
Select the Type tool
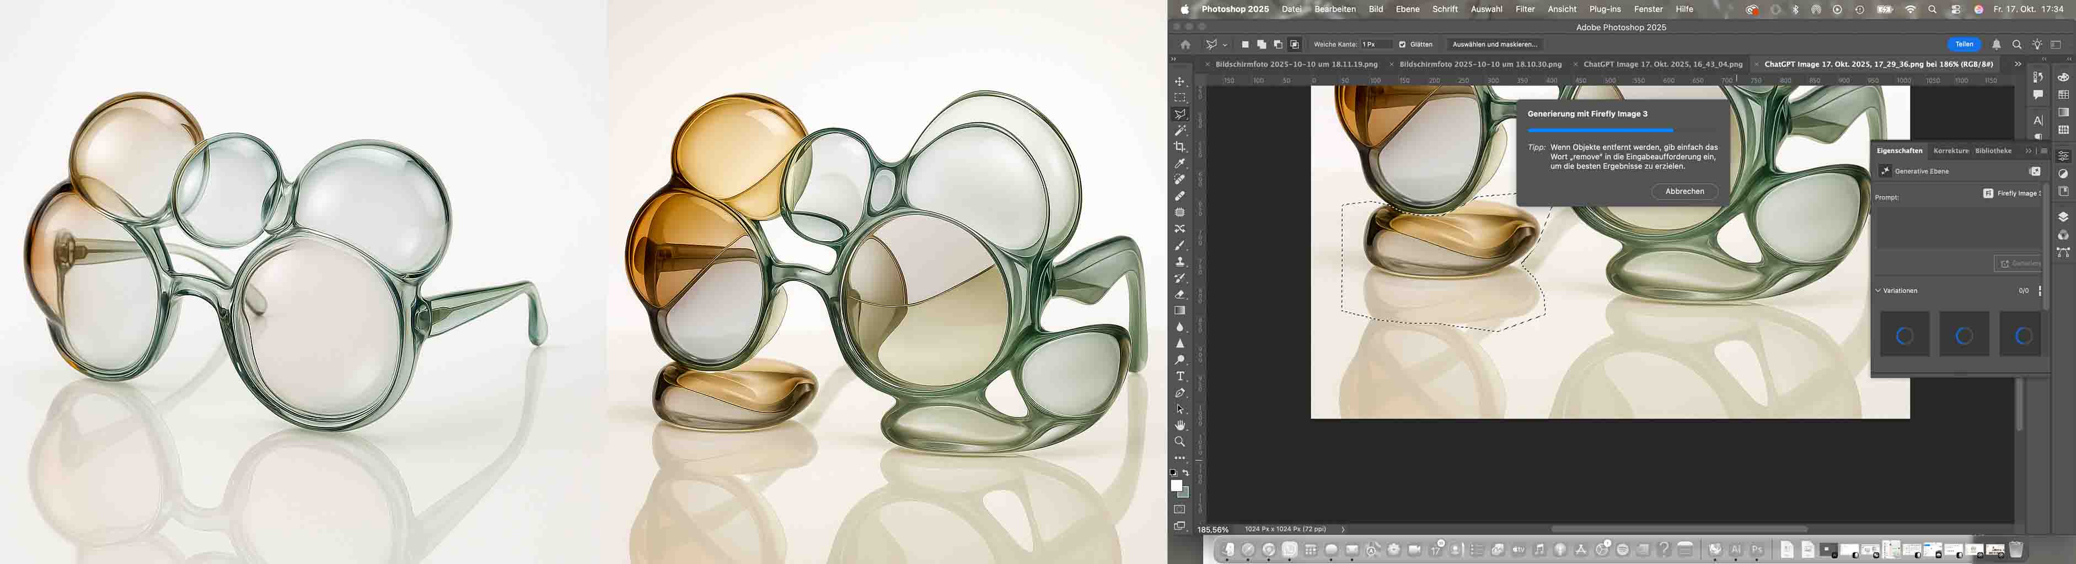(x=1180, y=377)
